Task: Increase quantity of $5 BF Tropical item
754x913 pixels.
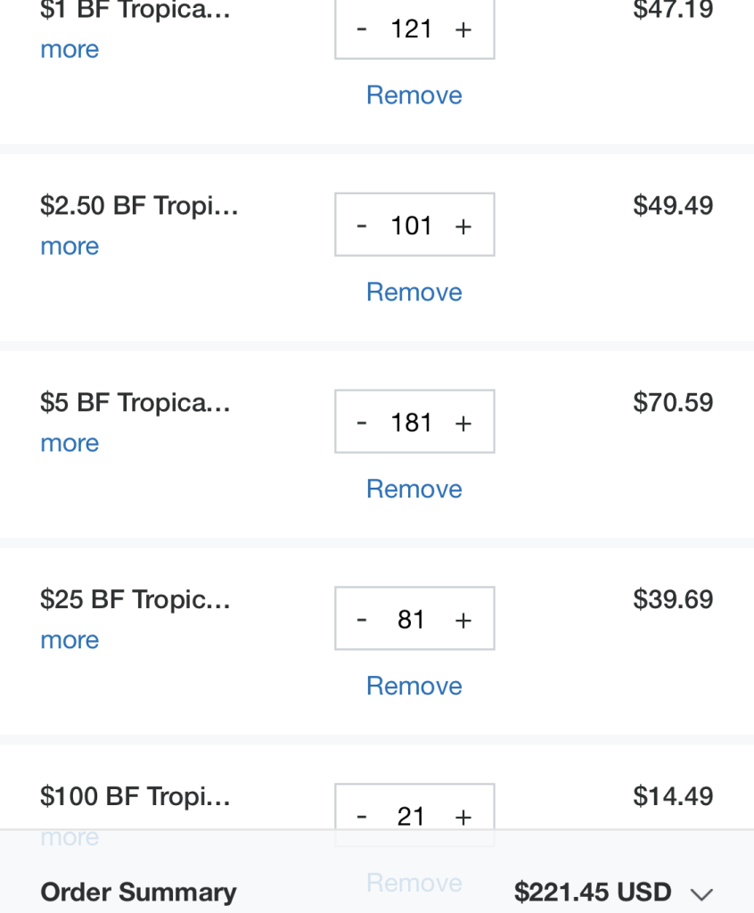Action: (463, 423)
